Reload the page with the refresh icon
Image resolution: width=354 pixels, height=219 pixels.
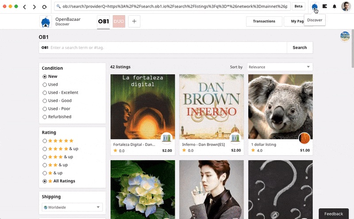45,7
